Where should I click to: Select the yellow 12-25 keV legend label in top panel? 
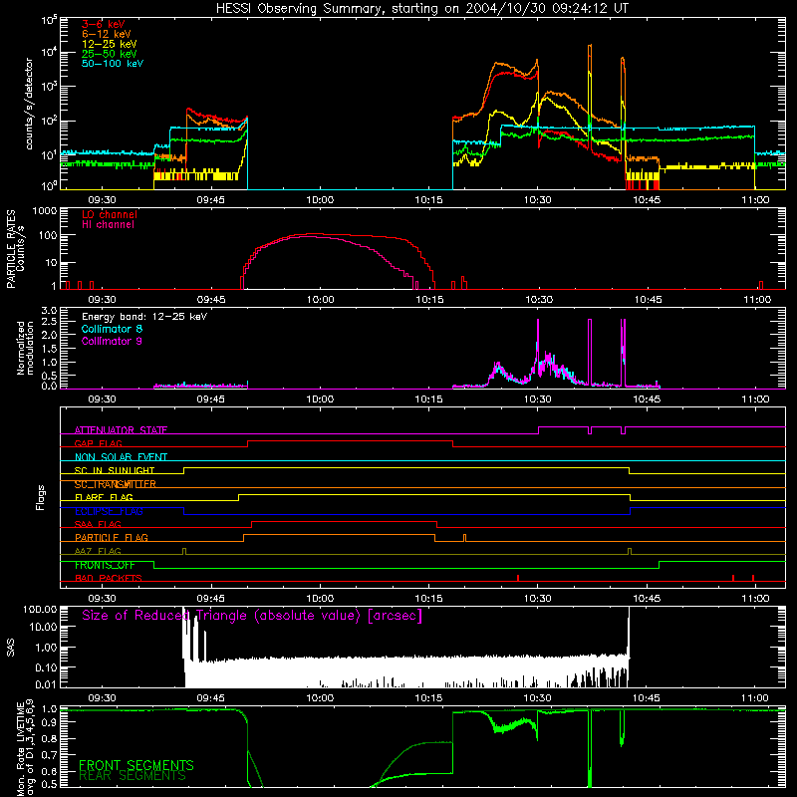click(110, 44)
